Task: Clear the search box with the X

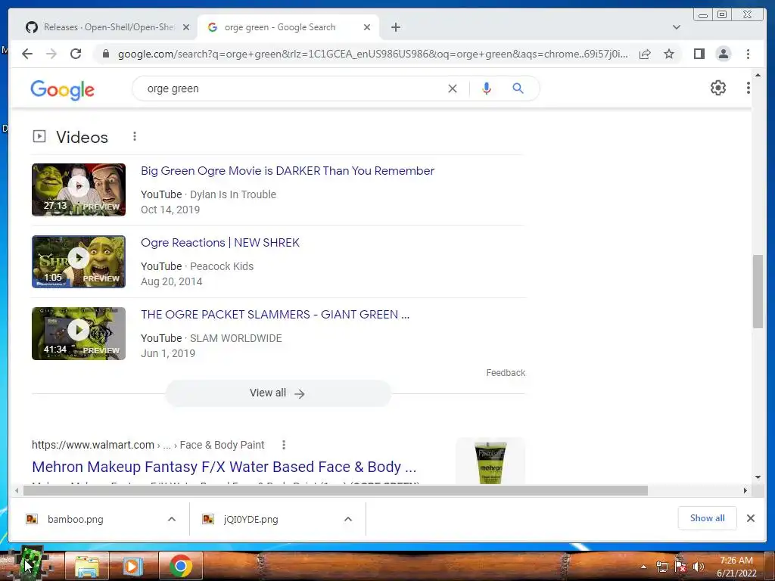Action: click(x=453, y=89)
